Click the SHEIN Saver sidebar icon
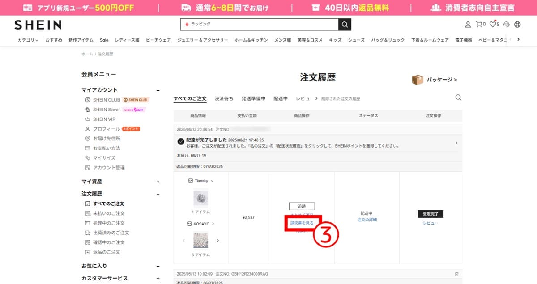The image size is (537, 284). click(89, 110)
